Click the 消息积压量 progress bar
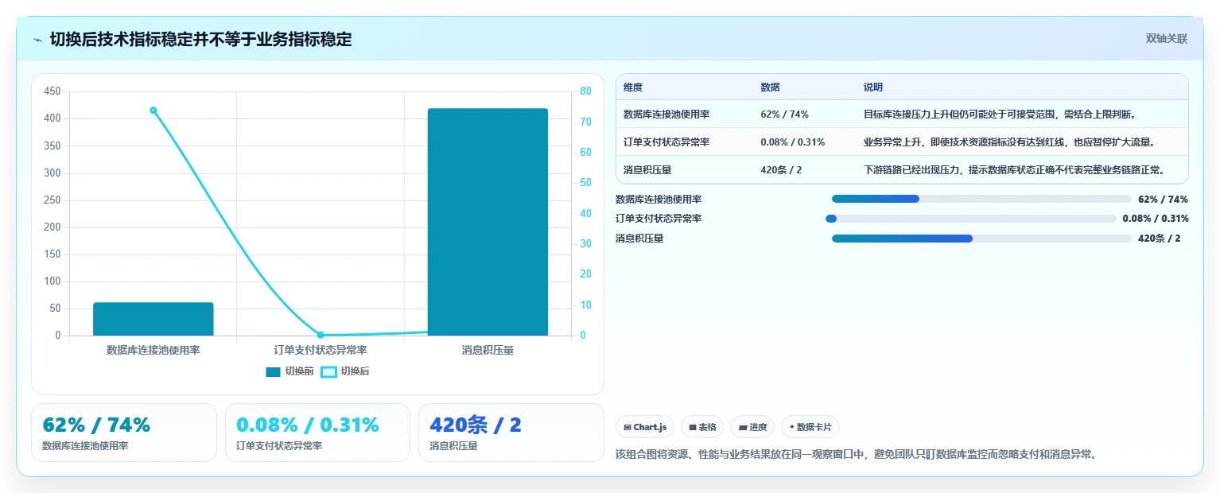The image size is (1220, 493). [x=981, y=239]
